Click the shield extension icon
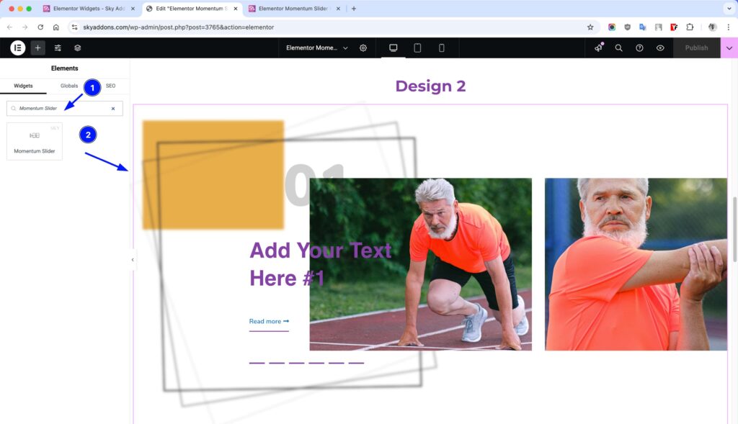Image resolution: width=738 pixels, height=424 pixels. (x=628, y=27)
